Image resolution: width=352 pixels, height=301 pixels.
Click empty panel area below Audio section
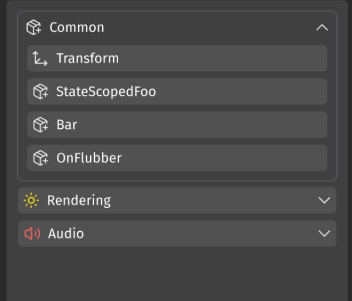(x=176, y=274)
